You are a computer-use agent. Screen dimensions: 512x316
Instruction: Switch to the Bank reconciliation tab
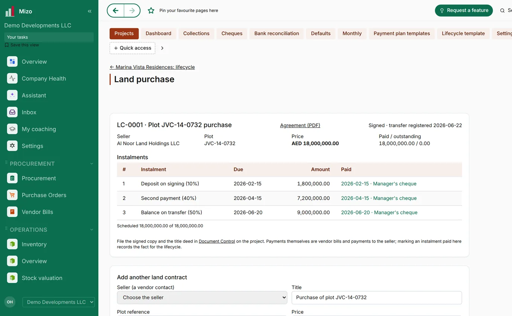277,33
